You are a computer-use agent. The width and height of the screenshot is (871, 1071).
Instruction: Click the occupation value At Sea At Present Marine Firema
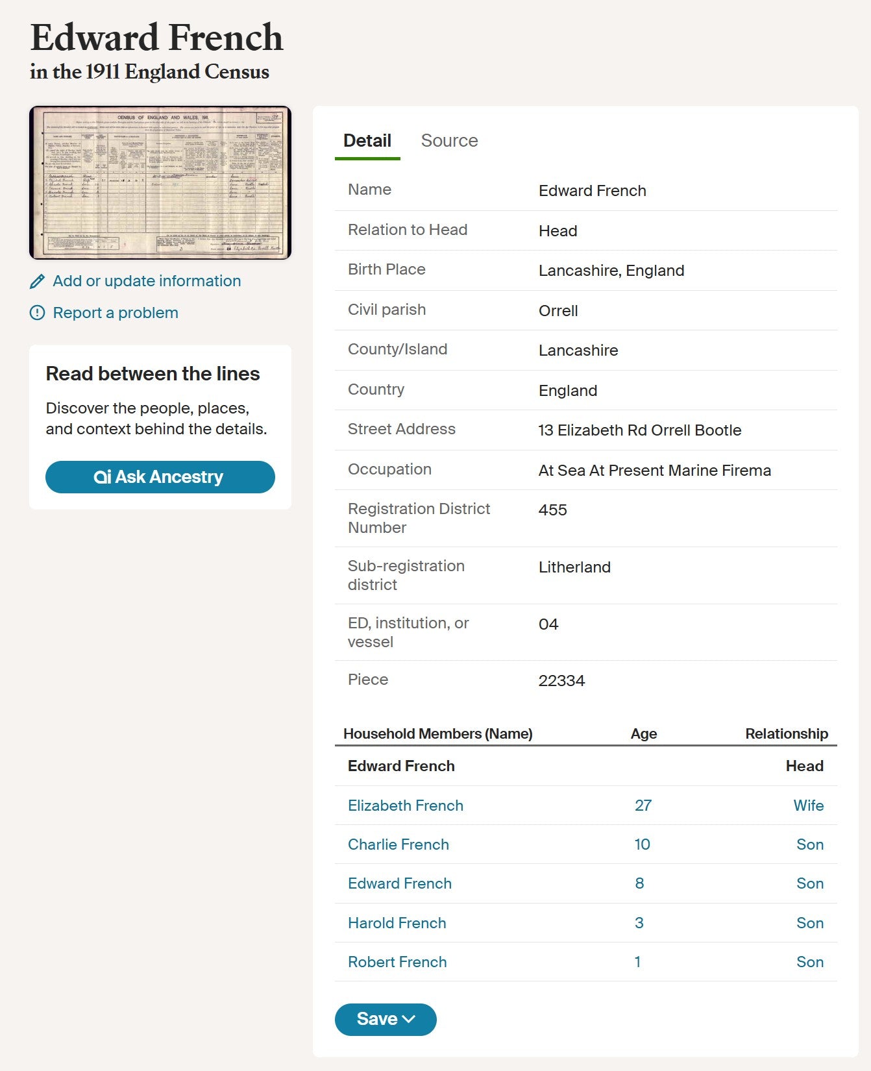(655, 471)
